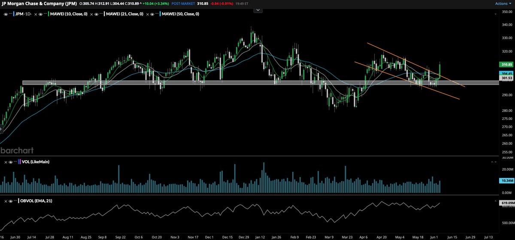Click the 301.53 price axis tag
The width and height of the screenshot is (515, 240).
(x=506, y=78)
